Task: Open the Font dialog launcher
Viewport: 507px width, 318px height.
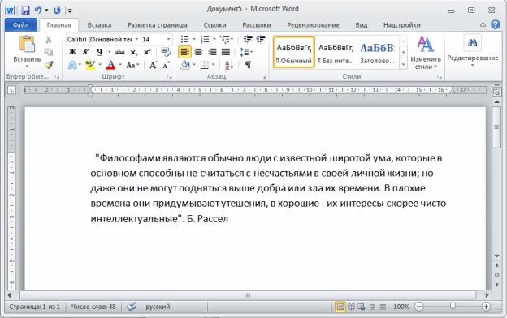Action: pyautogui.click(x=170, y=77)
